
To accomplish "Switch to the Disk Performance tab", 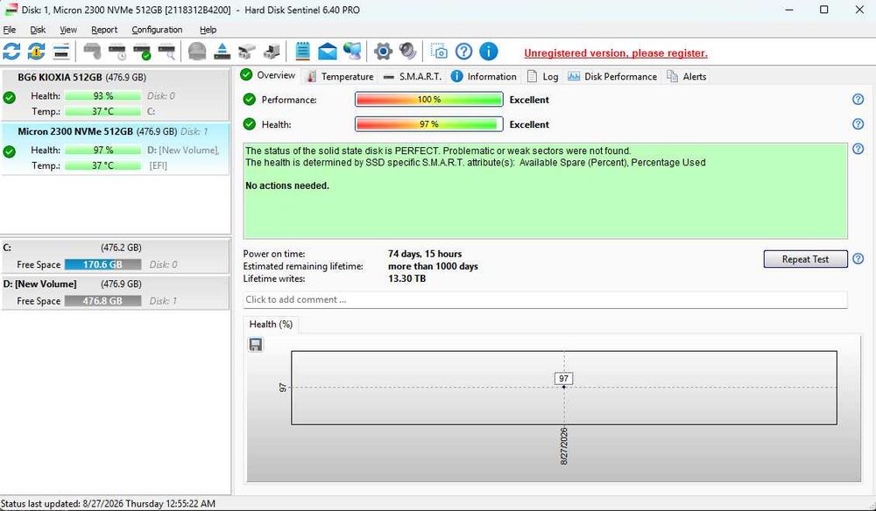I will point(612,76).
